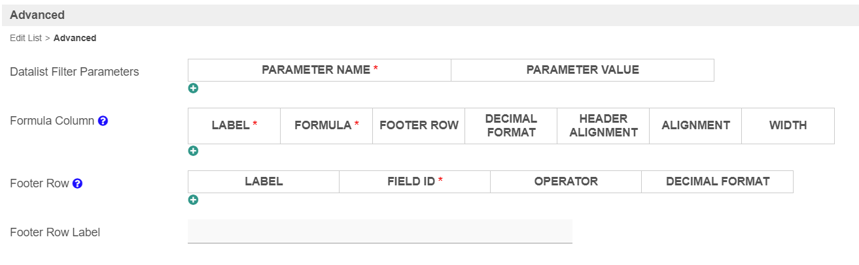Click the OPERATOR column header

coord(566,181)
